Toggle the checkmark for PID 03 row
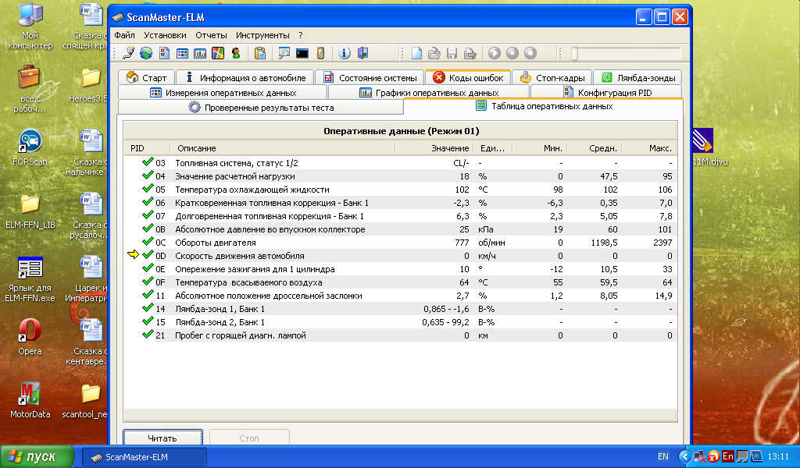This screenshot has height=468, width=800. 148,162
